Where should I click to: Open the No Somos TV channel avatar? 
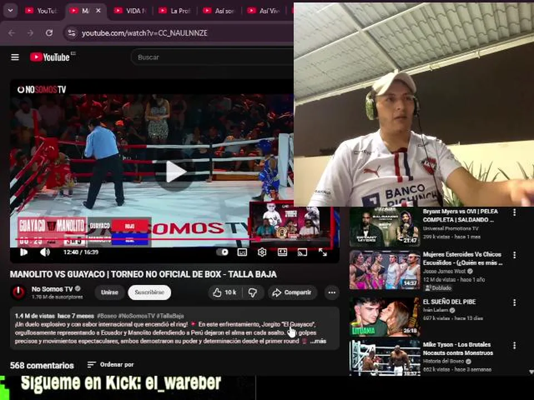pyautogui.click(x=18, y=292)
